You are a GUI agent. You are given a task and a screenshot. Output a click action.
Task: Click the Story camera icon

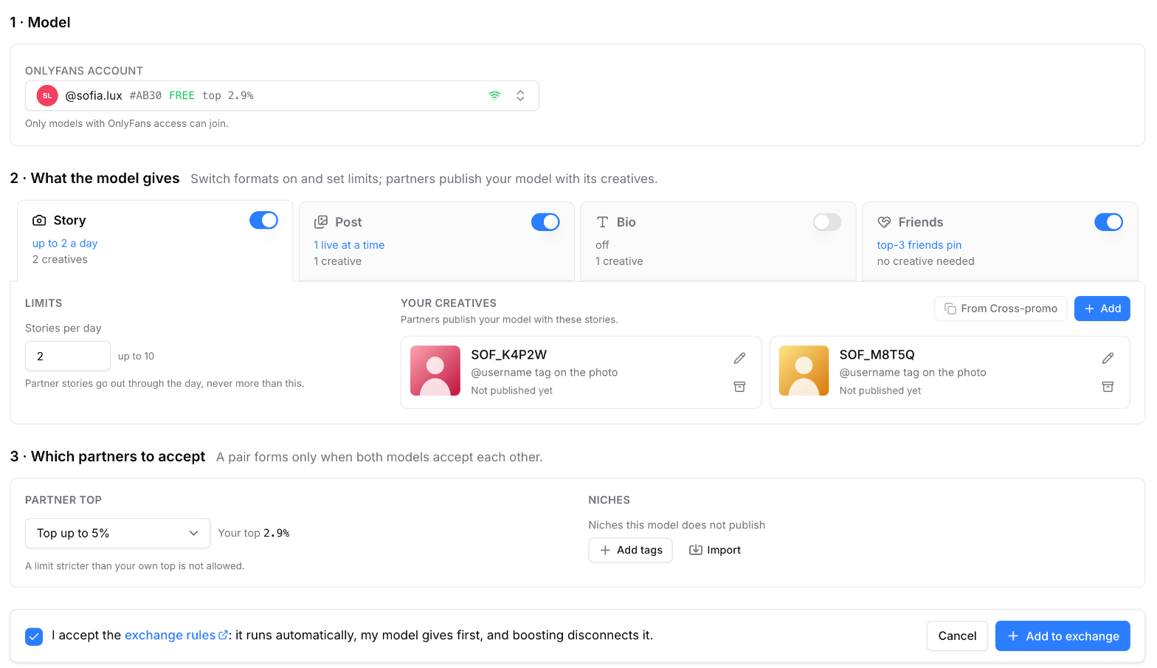[x=39, y=221]
